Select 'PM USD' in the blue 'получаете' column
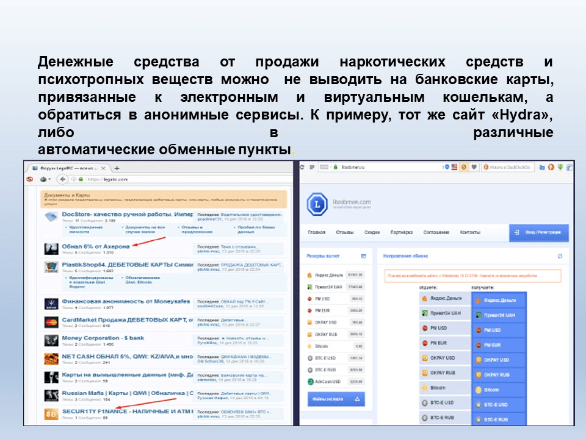This screenshot has height=439, width=586. click(499, 330)
